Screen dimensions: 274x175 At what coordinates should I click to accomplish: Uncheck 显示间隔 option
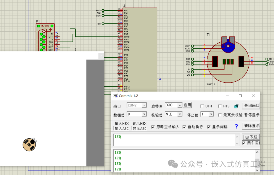click(x=209, y=127)
